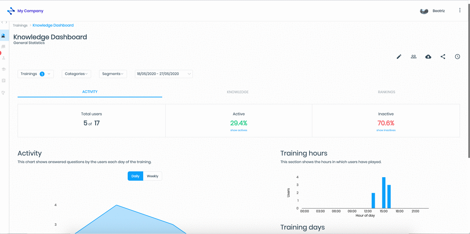Click the Hour of day axis label
Viewport: 470px width, 234px height.
pyautogui.click(x=365, y=215)
